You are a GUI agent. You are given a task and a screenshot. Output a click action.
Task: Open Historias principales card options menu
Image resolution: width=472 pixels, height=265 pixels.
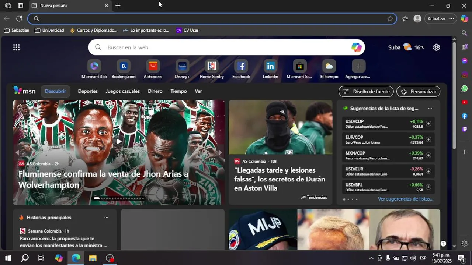[106, 217]
